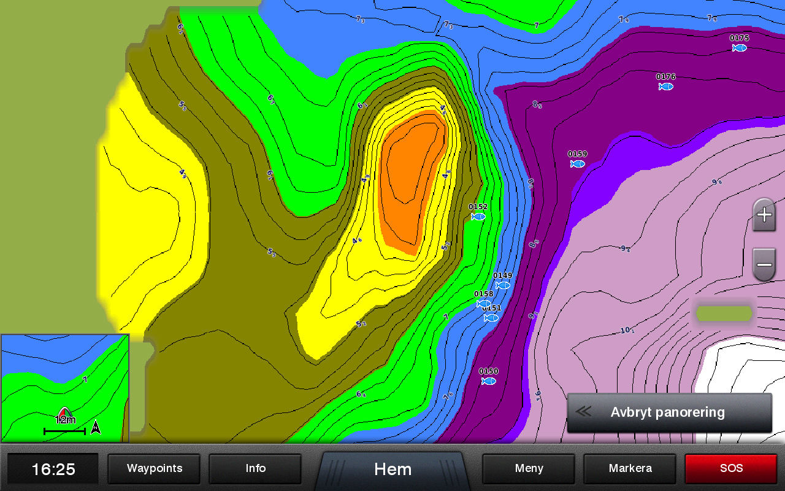This screenshot has height=491, width=785.
Task: Zoom out with the minus button
Action: tap(764, 265)
